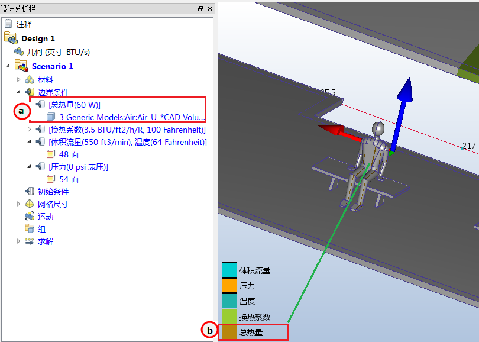Click the 217 dimension label
479x342 pixels.
coord(469,146)
